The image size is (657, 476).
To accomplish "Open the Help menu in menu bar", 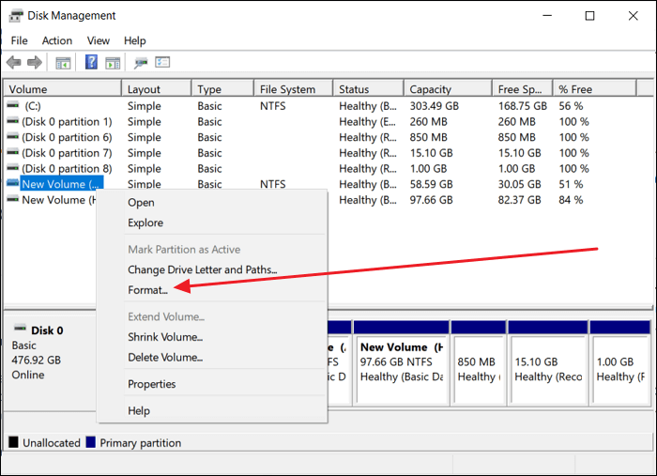I will pyautogui.click(x=135, y=40).
